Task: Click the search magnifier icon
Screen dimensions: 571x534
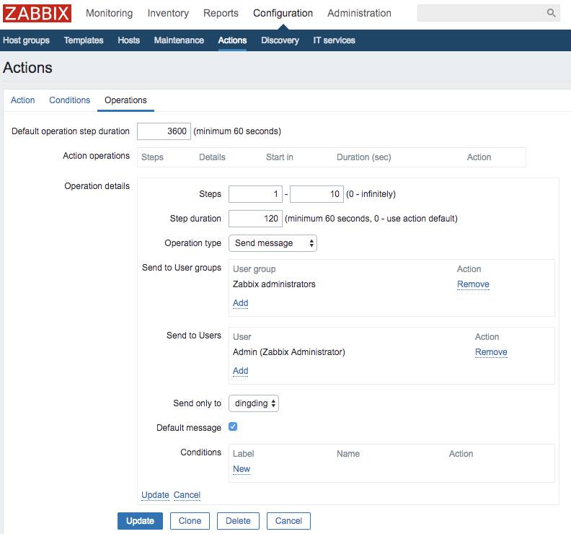Action: [x=551, y=13]
